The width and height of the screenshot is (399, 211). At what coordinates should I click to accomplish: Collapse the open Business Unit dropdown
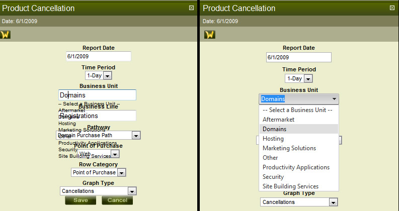pos(335,99)
